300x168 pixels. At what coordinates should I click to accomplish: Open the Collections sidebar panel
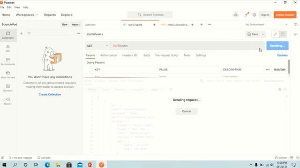pos(8,35)
